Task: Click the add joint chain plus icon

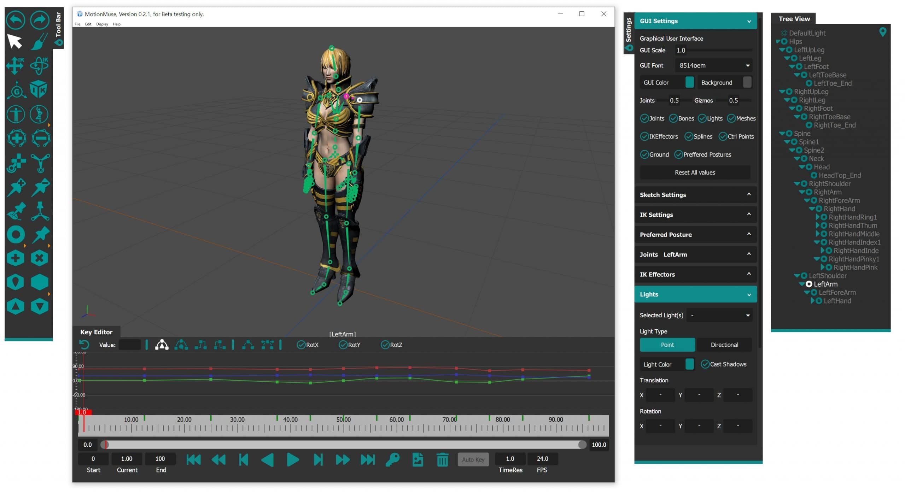Action: 16,138
